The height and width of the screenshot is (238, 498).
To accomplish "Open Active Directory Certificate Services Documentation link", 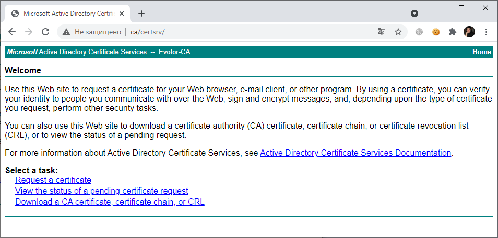I will click(355, 153).
